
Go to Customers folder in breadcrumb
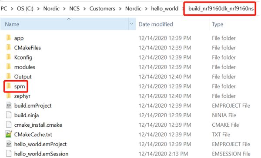102,9
